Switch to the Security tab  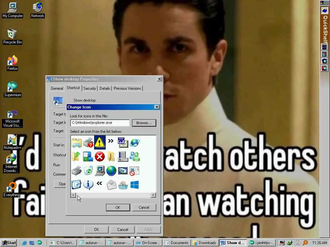pos(90,88)
